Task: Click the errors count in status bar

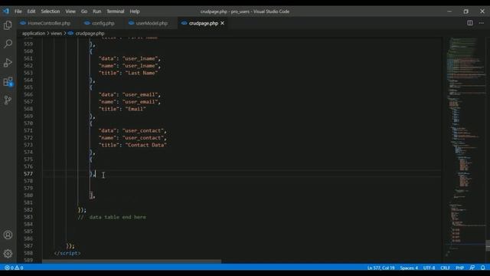Action: tap(9, 268)
